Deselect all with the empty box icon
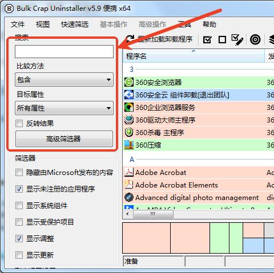 222,40
